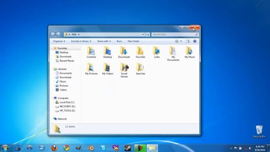Image resolution: width=270 pixels, height=152 pixels.
Task: Click the Favorites heading in sidebar
Action: pos(62,48)
